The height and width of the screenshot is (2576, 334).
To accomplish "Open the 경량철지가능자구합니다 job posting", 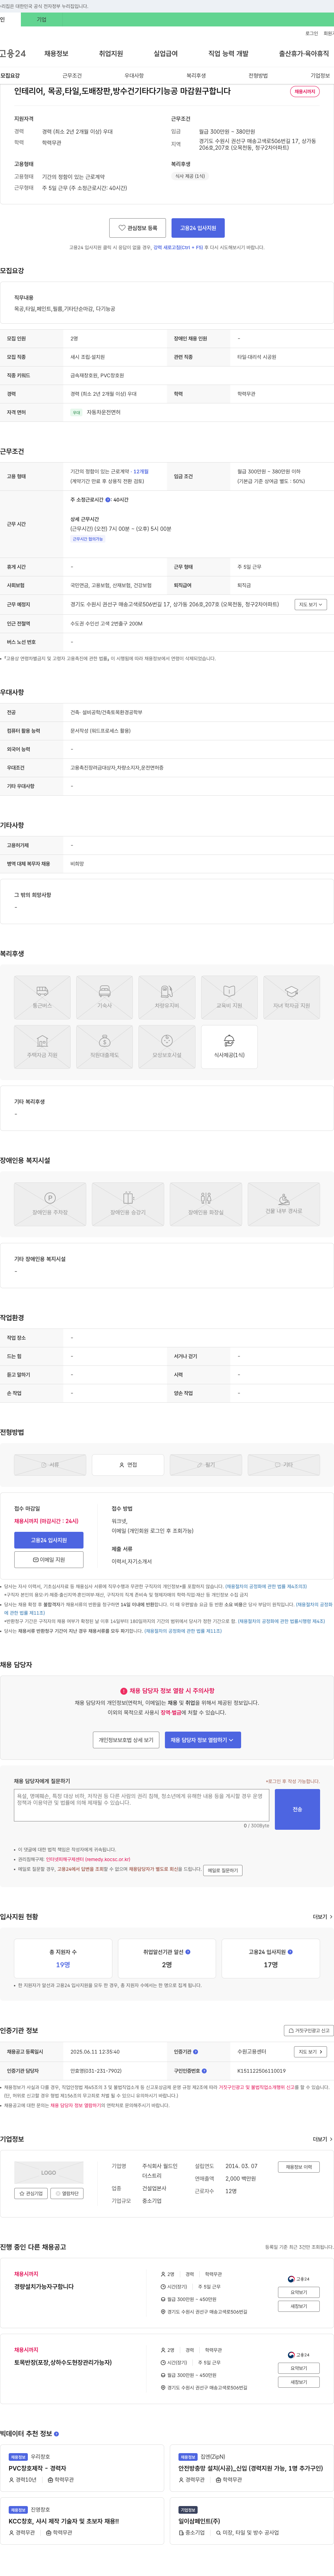I will click(x=44, y=2287).
